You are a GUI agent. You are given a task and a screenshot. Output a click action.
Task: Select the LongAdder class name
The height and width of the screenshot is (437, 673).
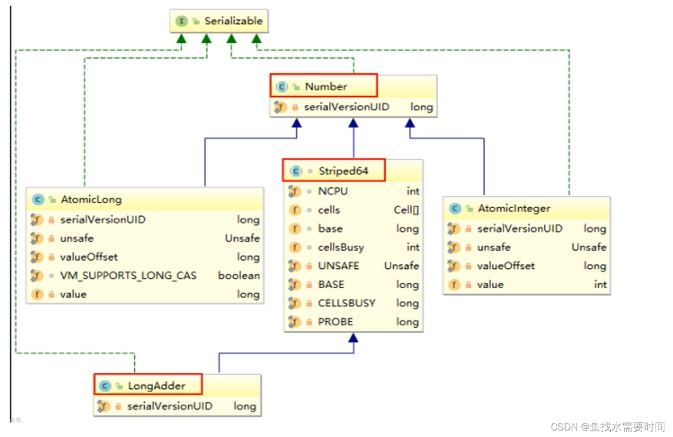click(x=156, y=386)
